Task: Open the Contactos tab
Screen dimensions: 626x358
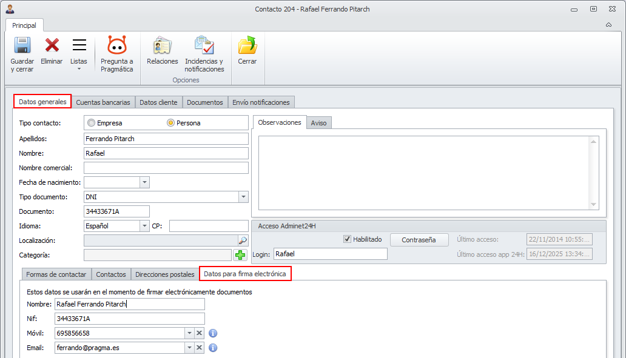Action: [111, 274]
